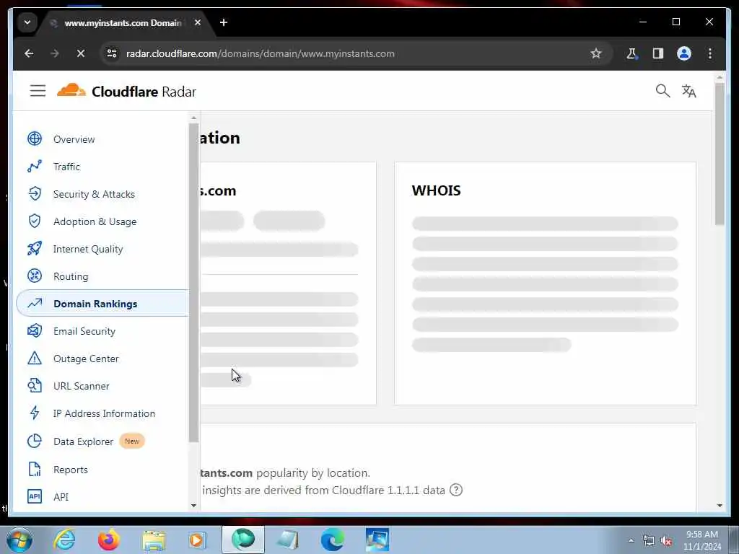This screenshot has width=739, height=554.
Task: Click the page vertical scrollbar thumb
Action: [720, 154]
